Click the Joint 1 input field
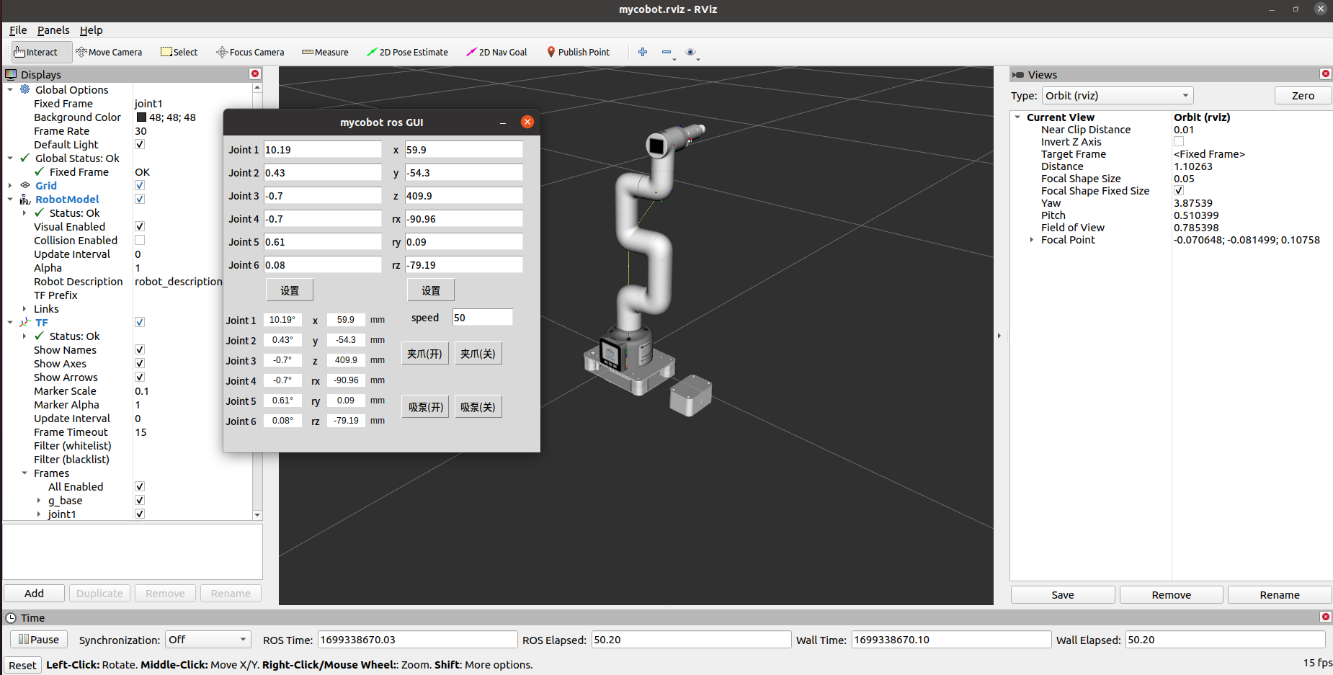 [322, 149]
